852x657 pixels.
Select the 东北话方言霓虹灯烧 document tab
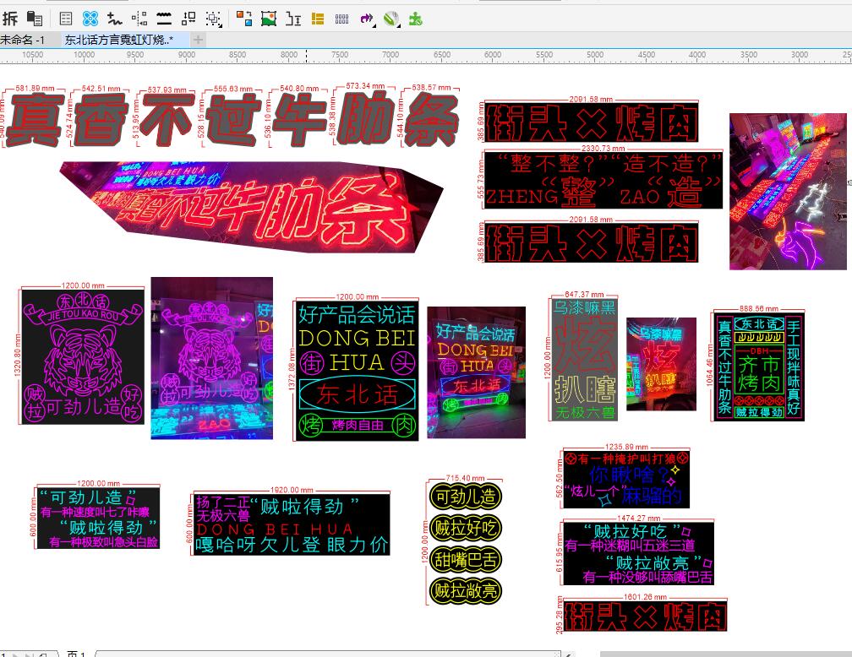[118, 40]
